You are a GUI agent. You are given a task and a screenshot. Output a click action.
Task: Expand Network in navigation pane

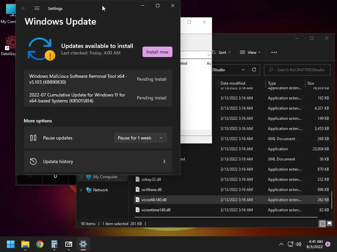coord(81,190)
